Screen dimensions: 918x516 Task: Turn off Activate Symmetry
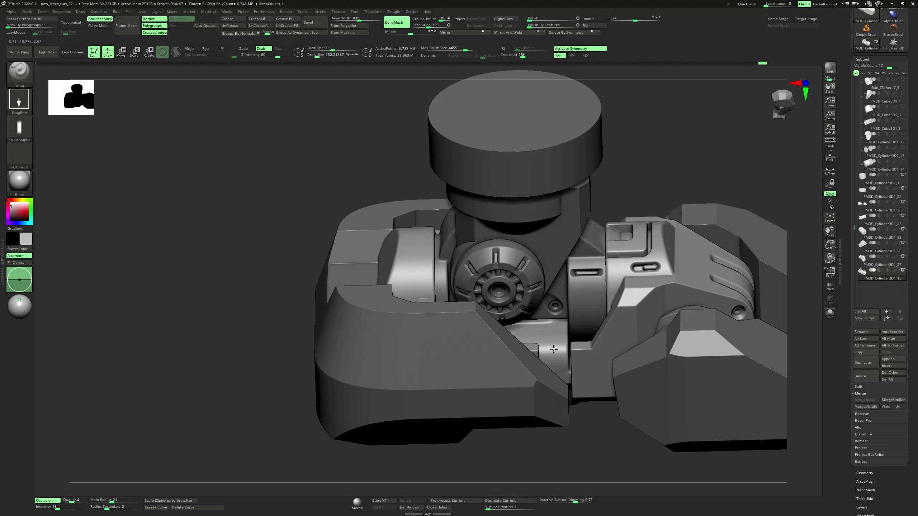pos(580,48)
